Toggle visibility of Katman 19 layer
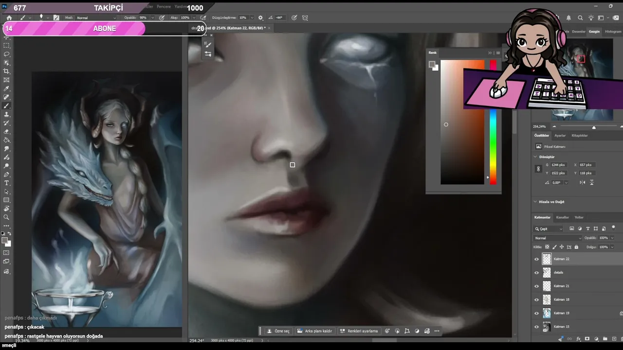The width and height of the screenshot is (623, 350). (537, 313)
